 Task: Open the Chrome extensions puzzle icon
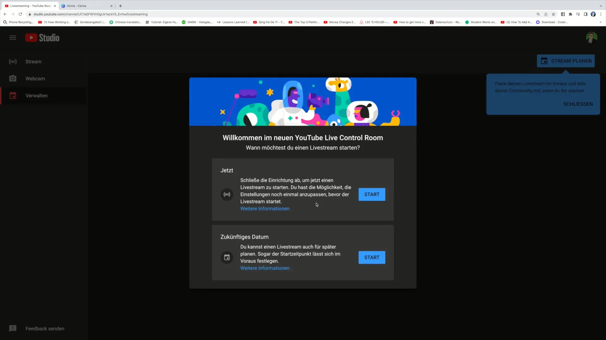[570, 14]
